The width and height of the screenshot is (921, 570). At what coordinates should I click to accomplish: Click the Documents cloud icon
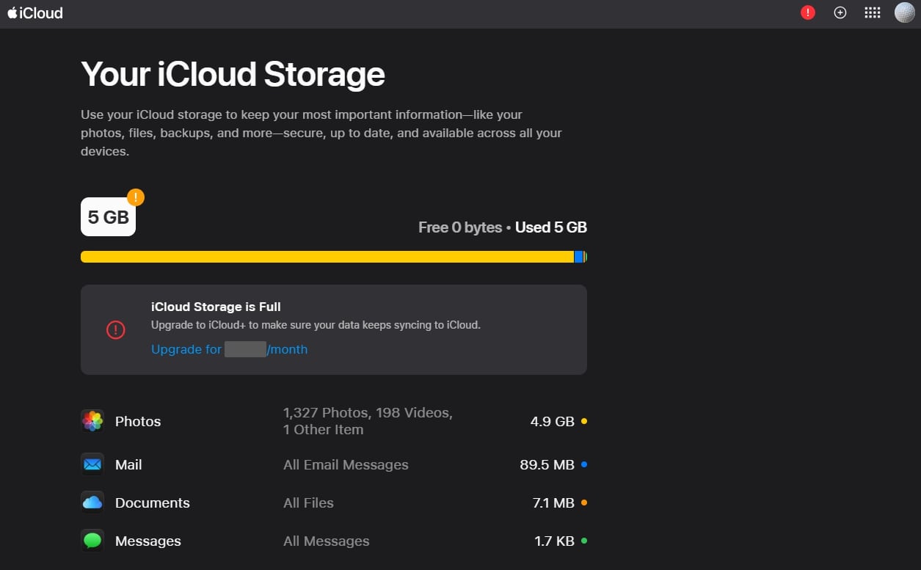click(92, 503)
